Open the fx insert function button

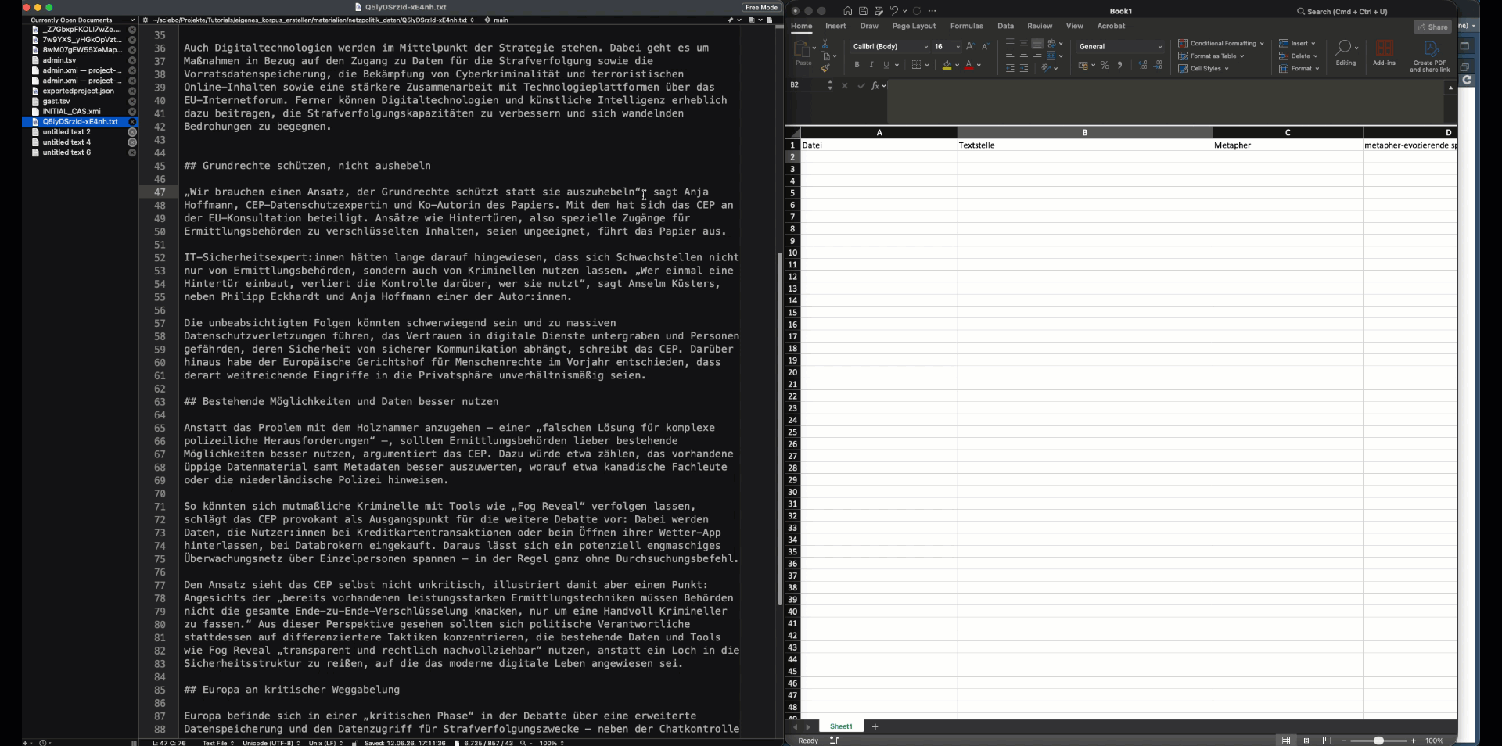(875, 85)
